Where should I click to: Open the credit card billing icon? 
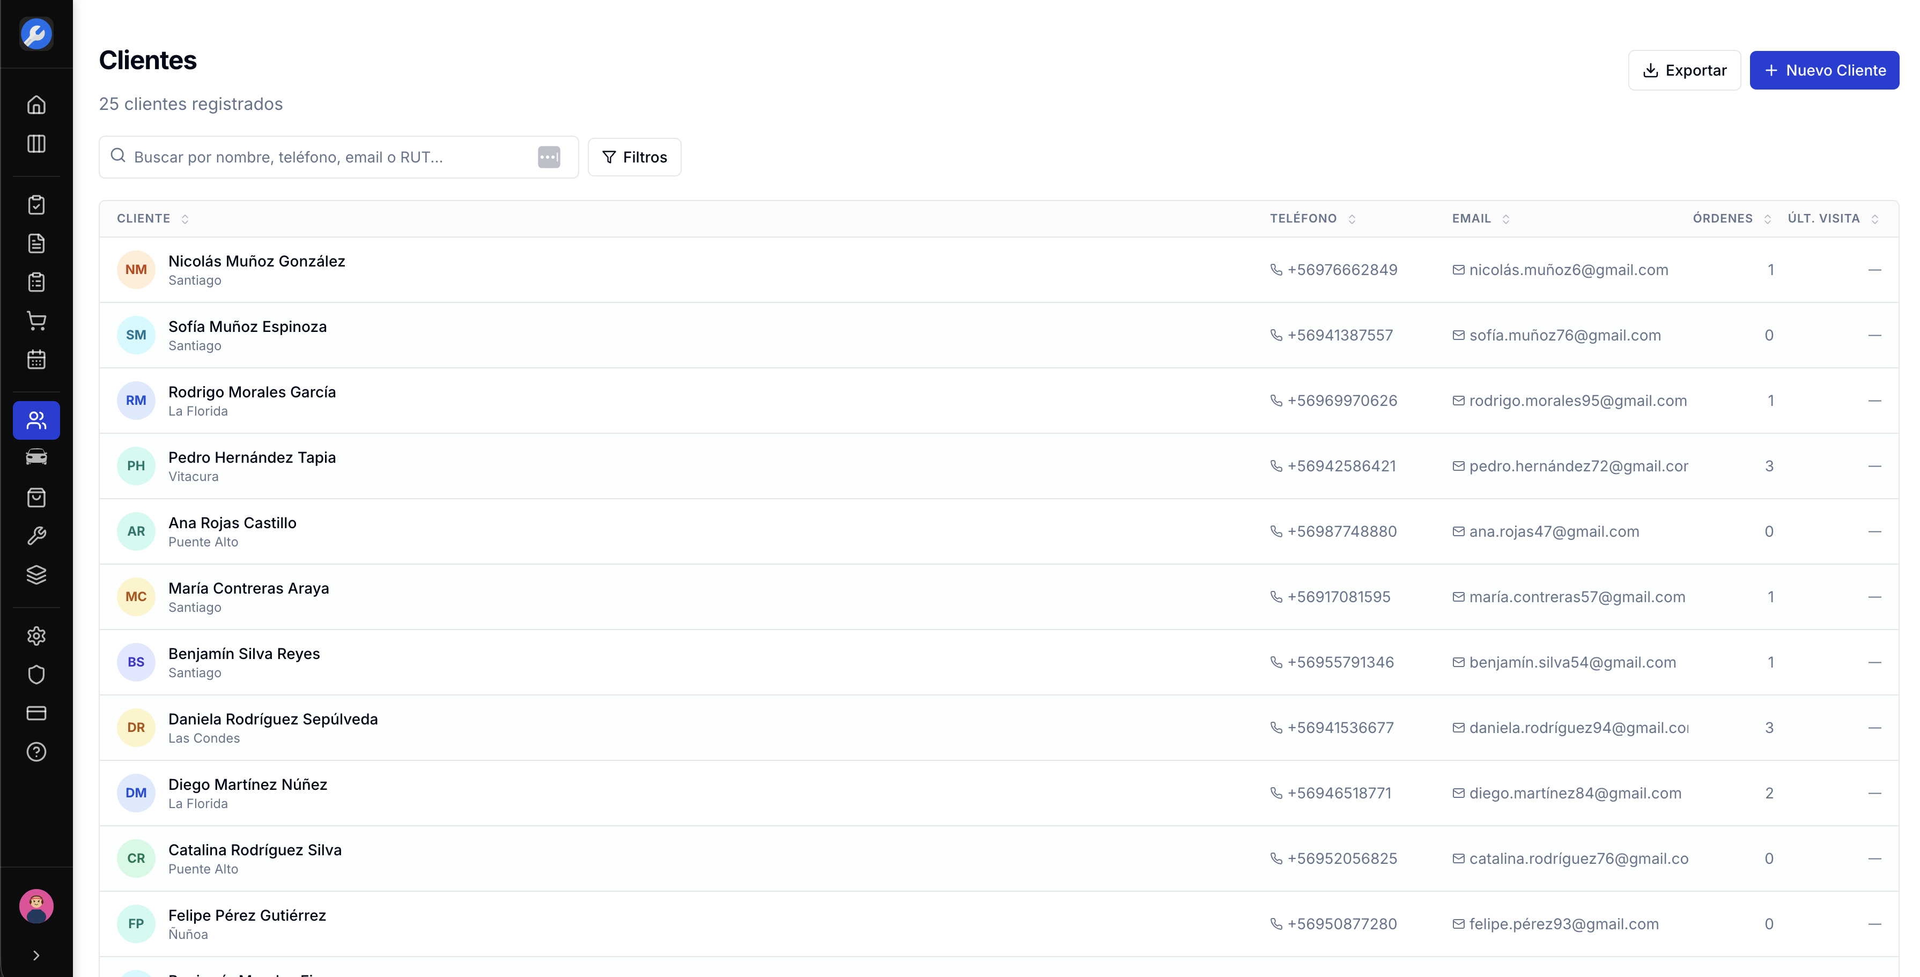tap(36, 713)
